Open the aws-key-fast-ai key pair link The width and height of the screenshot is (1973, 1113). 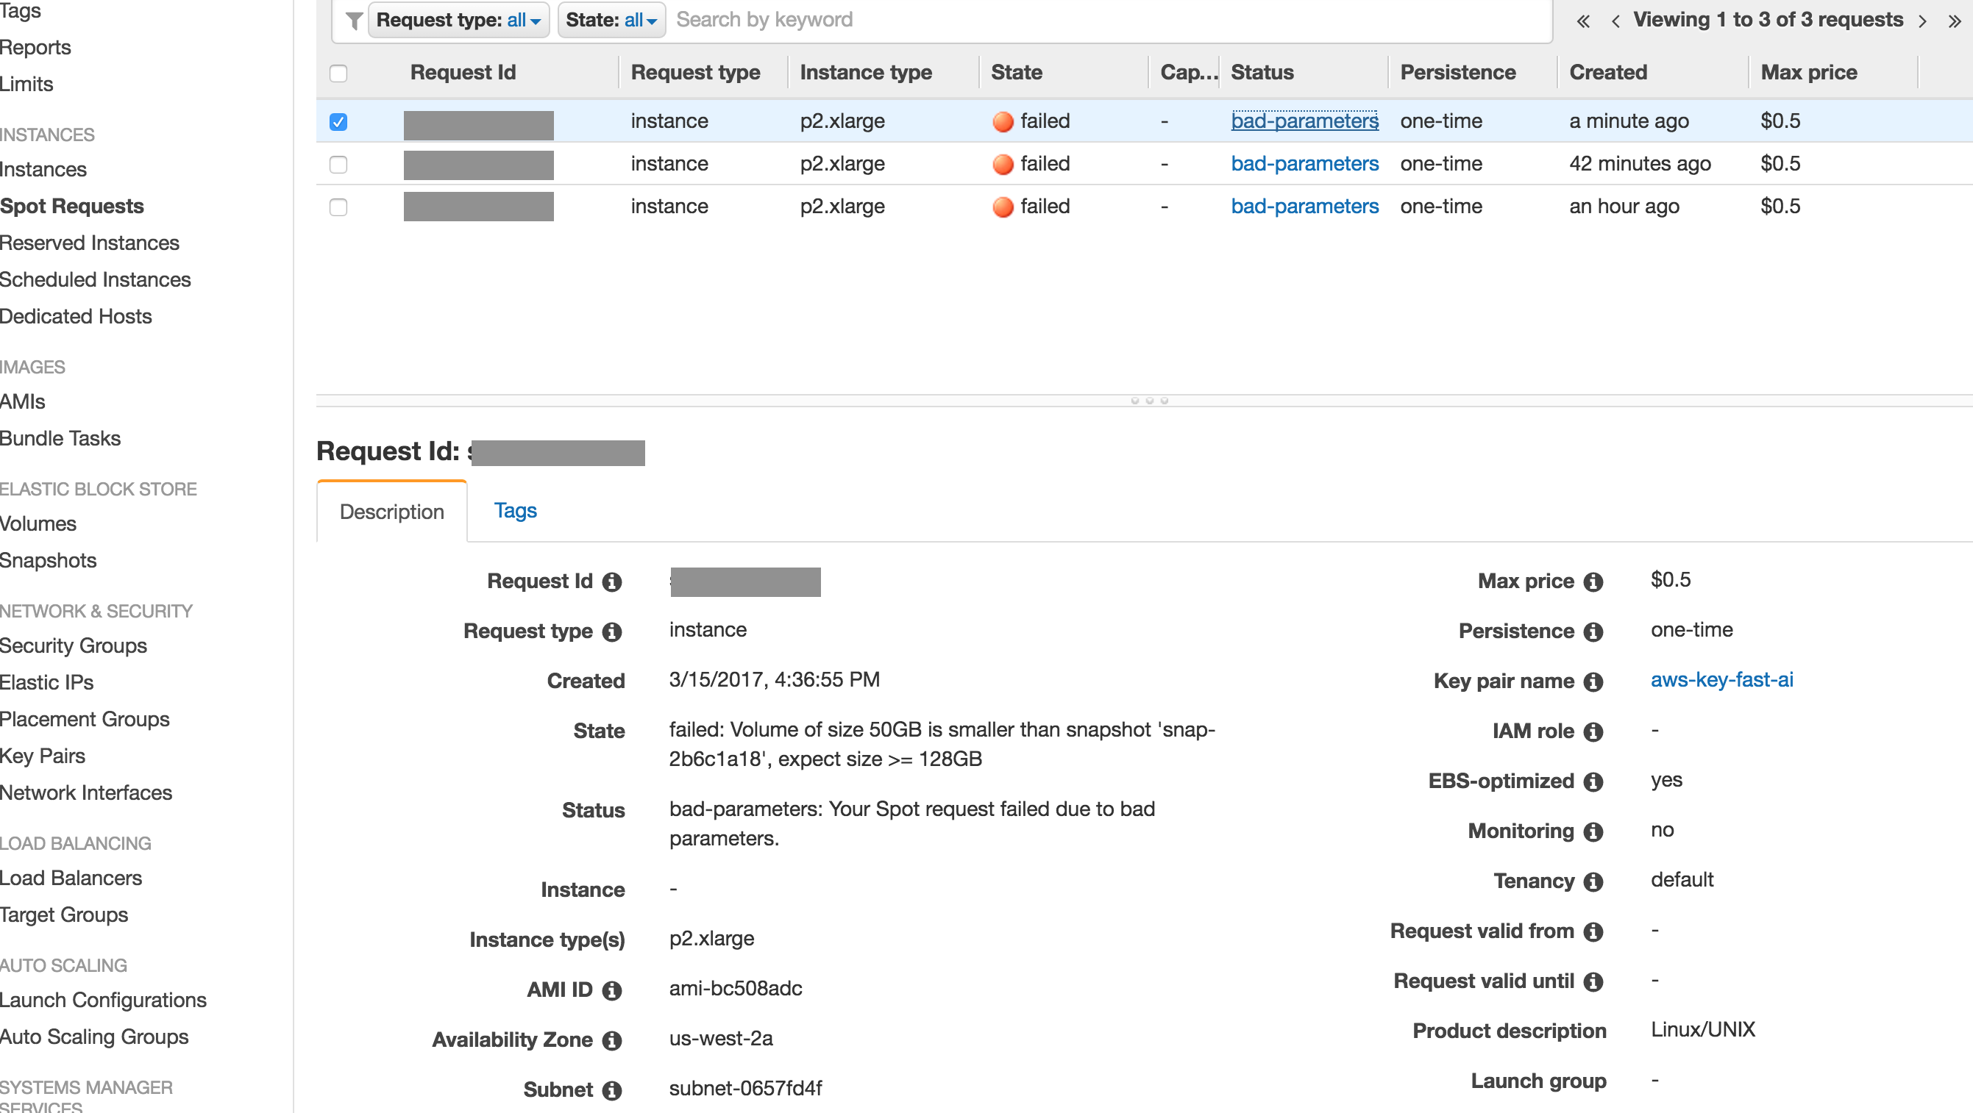tap(1721, 680)
